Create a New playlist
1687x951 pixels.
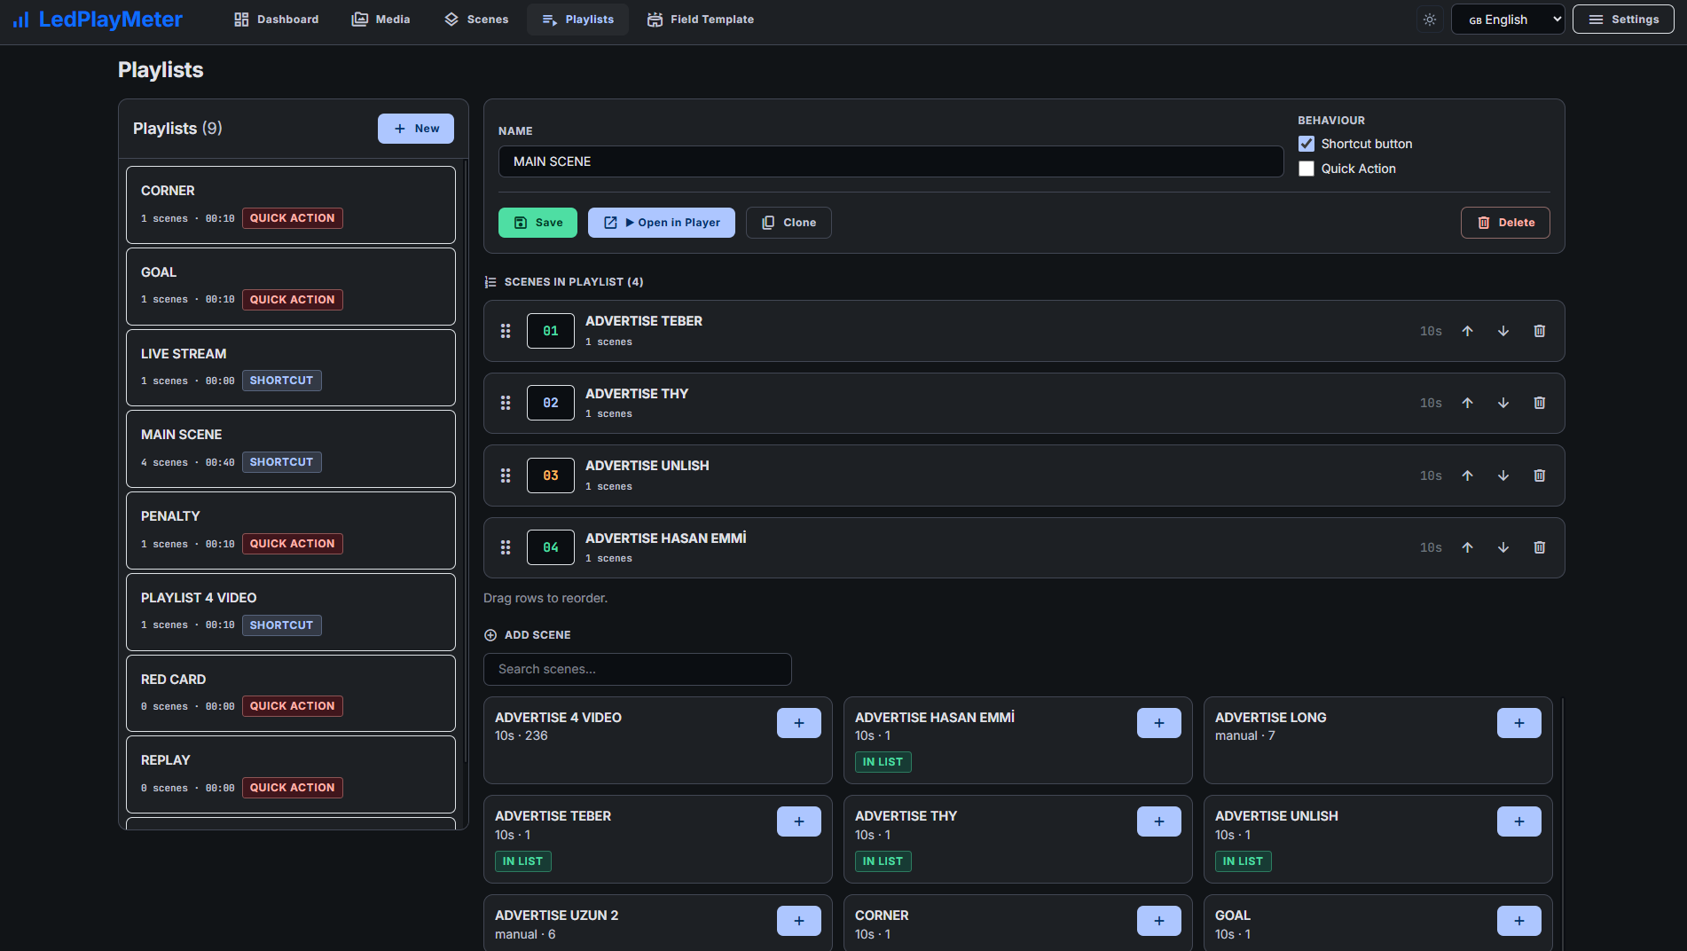click(416, 129)
